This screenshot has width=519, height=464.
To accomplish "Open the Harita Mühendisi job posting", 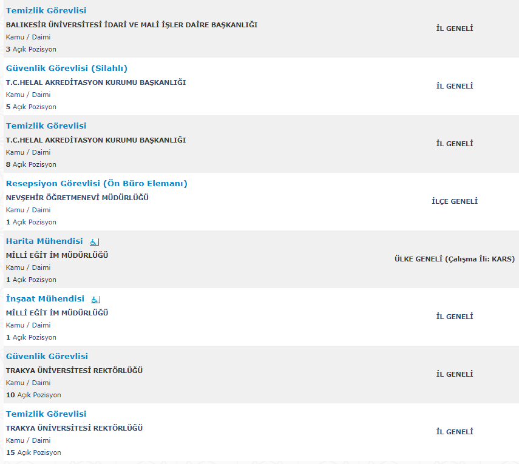I will (44, 241).
